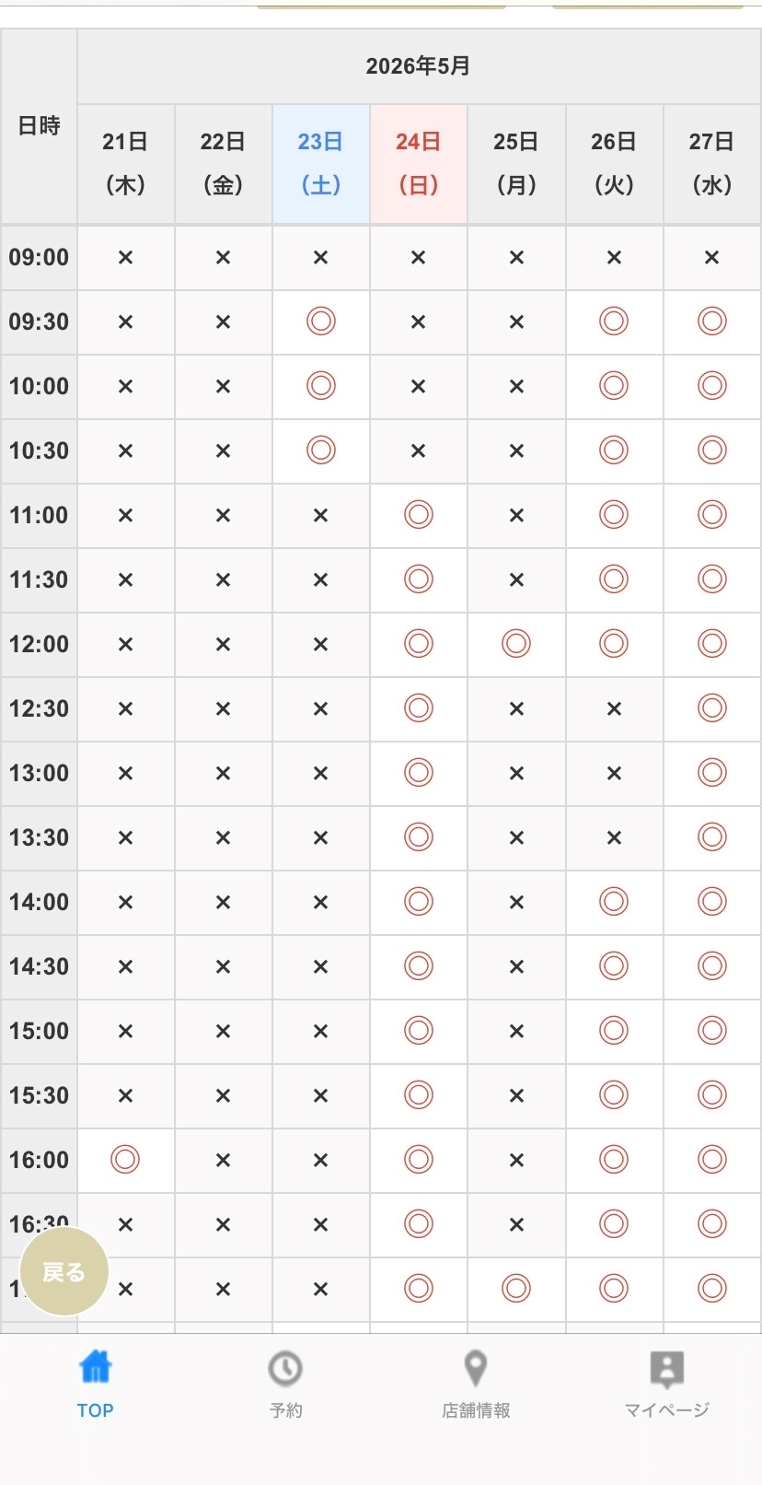Choose the 10:30 circle on 23日 (土)
This screenshot has height=1485, width=762.
[320, 450]
